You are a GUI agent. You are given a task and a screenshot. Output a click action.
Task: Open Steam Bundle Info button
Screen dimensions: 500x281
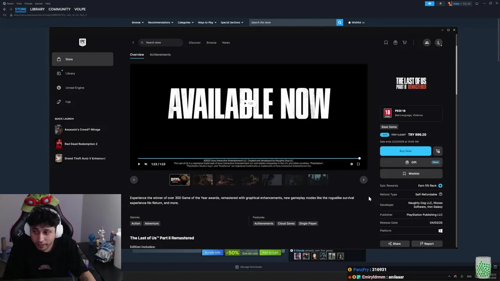pyautogui.click(x=212, y=253)
